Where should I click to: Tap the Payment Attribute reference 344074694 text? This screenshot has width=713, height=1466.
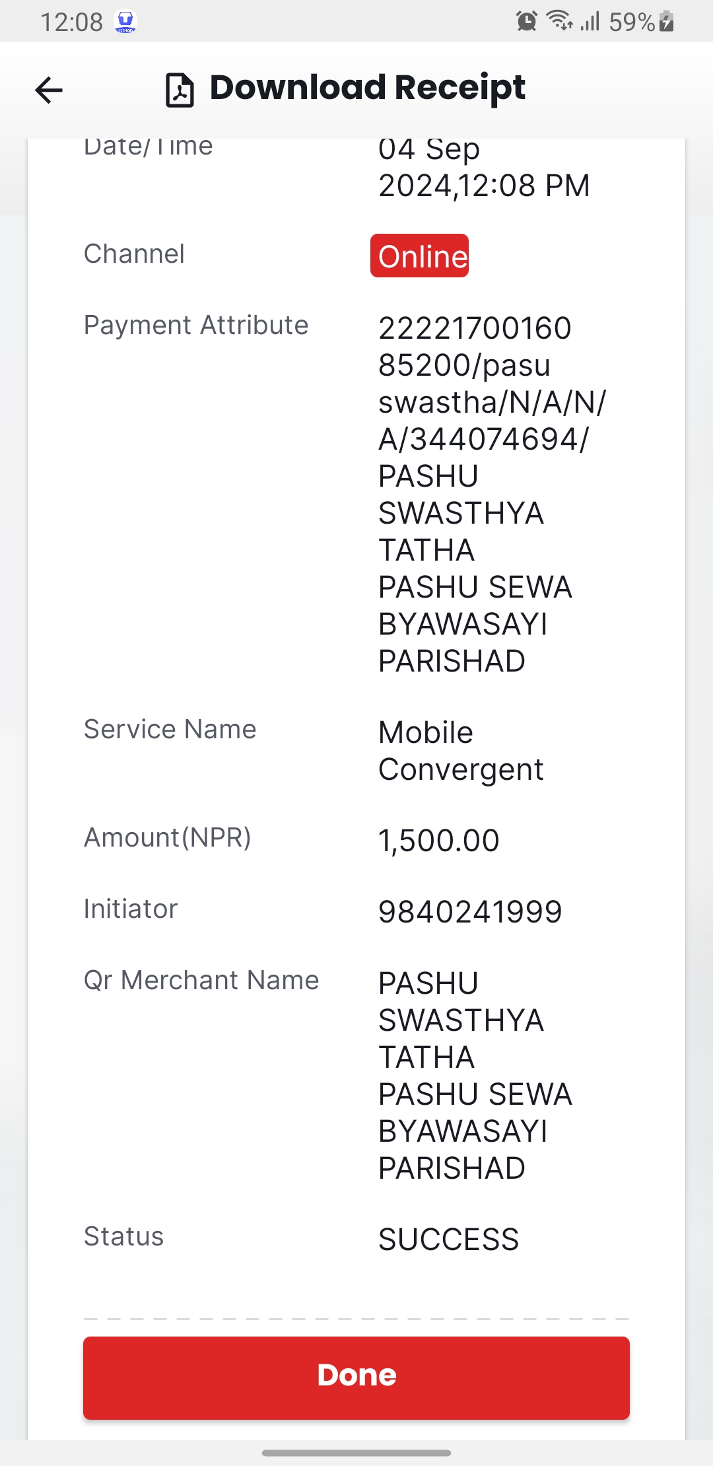click(x=495, y=439)
